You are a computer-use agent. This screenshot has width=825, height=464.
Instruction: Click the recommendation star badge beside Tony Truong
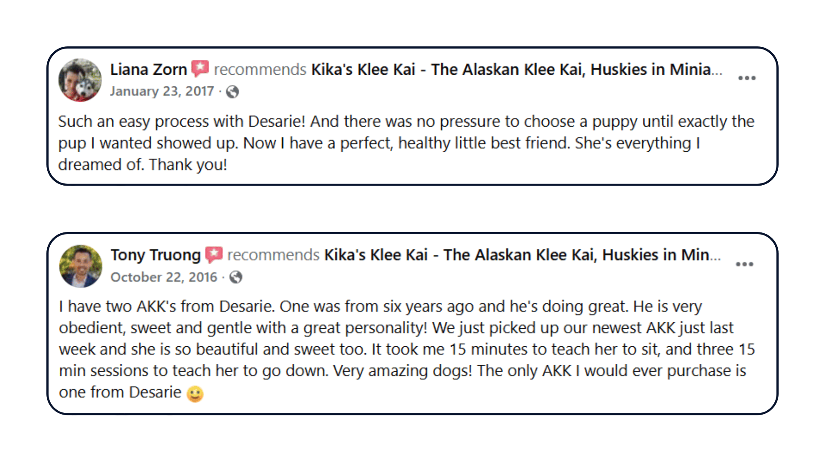[214, 255]
